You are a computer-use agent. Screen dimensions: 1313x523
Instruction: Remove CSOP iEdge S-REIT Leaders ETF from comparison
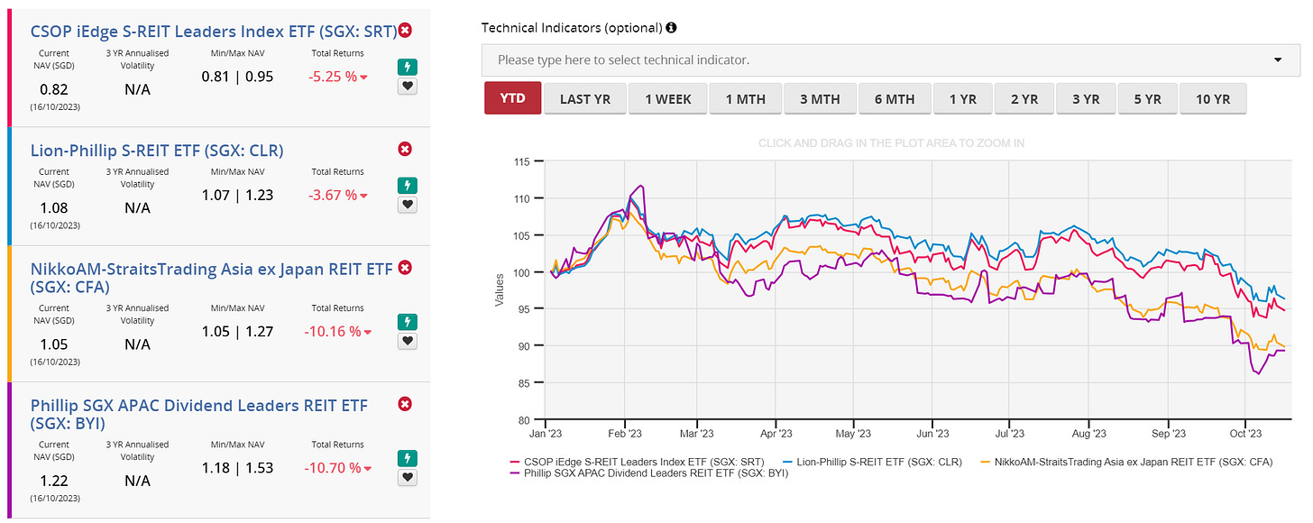click(405, 30)
